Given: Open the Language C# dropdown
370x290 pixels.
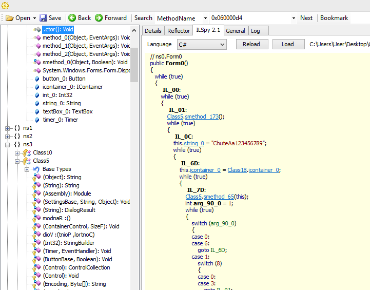Looking at the screenshot, I should [x=222, y=44].
